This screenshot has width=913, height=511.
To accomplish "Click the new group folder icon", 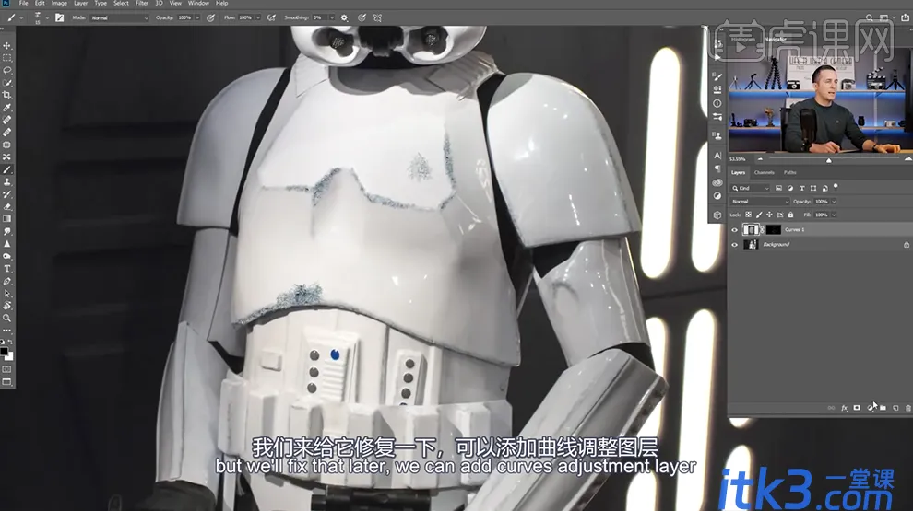I will [883, 408].
